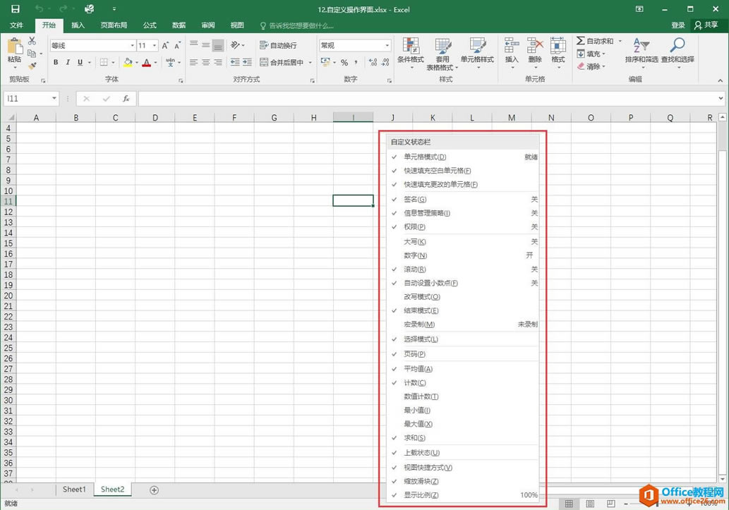The image size is (729, 510).
Task: Switch to the 插入 ribbon tab
Action: point(78,25)
